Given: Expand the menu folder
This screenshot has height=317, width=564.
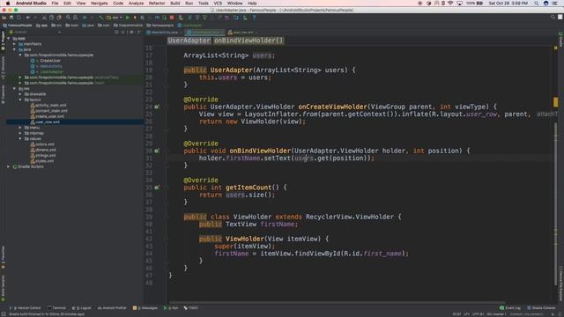Looking at the screenshot, I should pos(20,128).
